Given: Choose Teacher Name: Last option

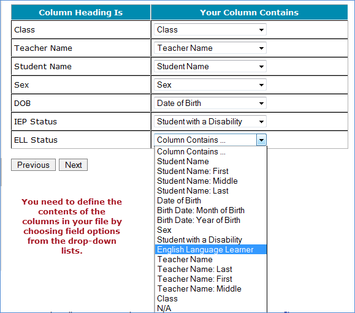Looking at the screenshot, I should [x=211, y=269].
